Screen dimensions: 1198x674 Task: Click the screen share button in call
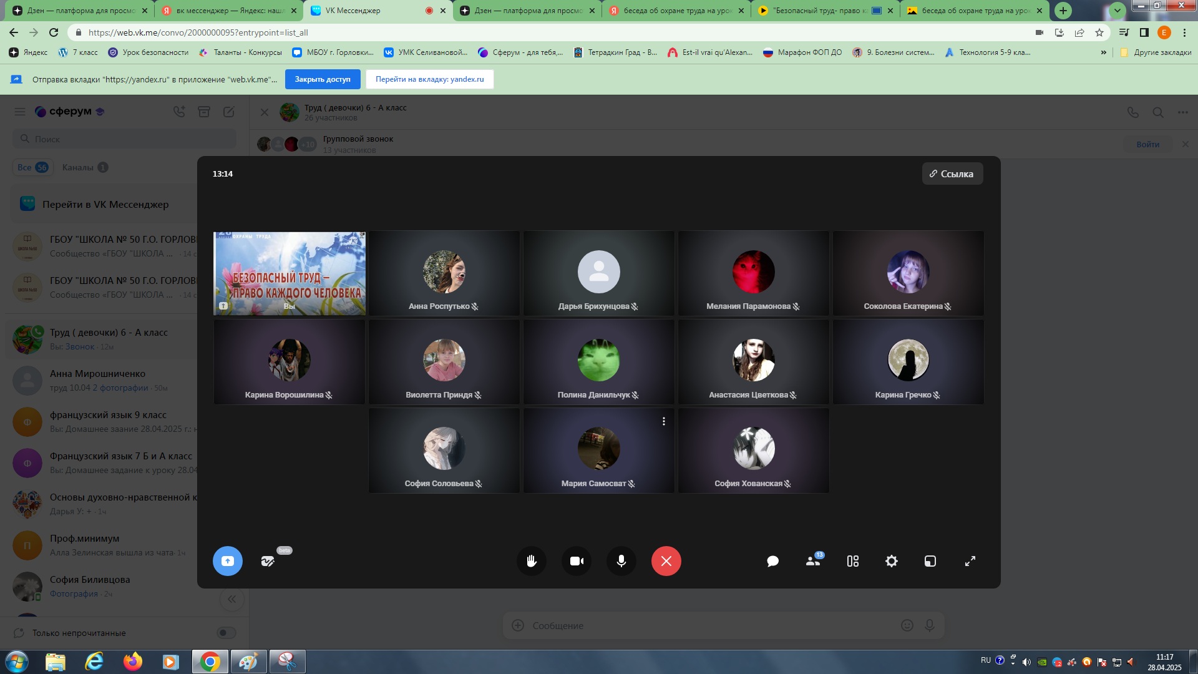click(x=228, y=561)
